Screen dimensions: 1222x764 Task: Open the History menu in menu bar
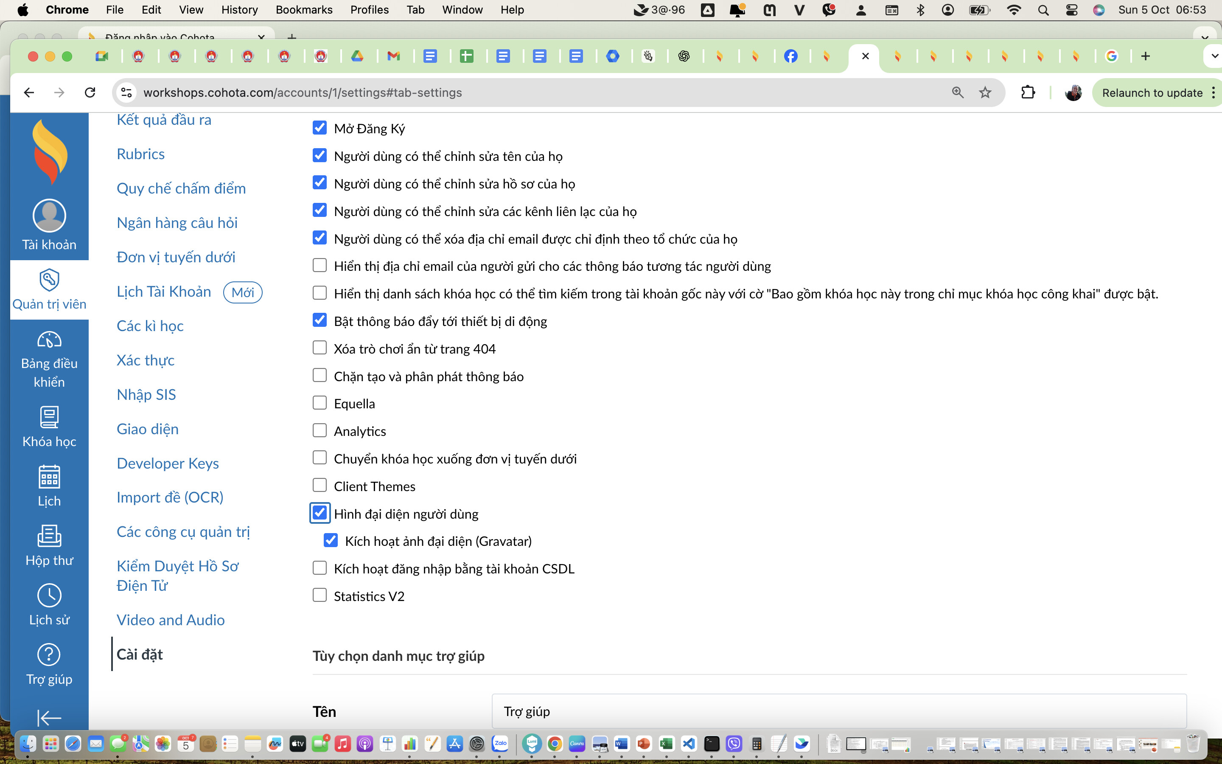click(239, 10)
